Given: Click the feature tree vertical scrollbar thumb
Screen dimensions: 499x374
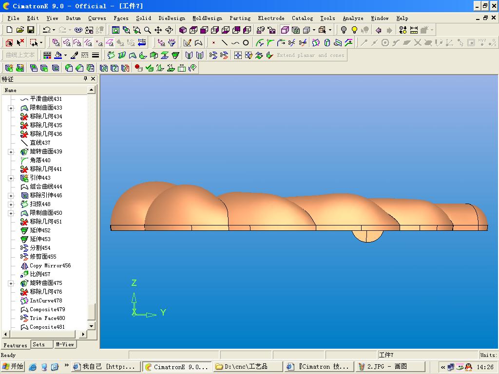Looking at the screenshot, I should (91, 312).
